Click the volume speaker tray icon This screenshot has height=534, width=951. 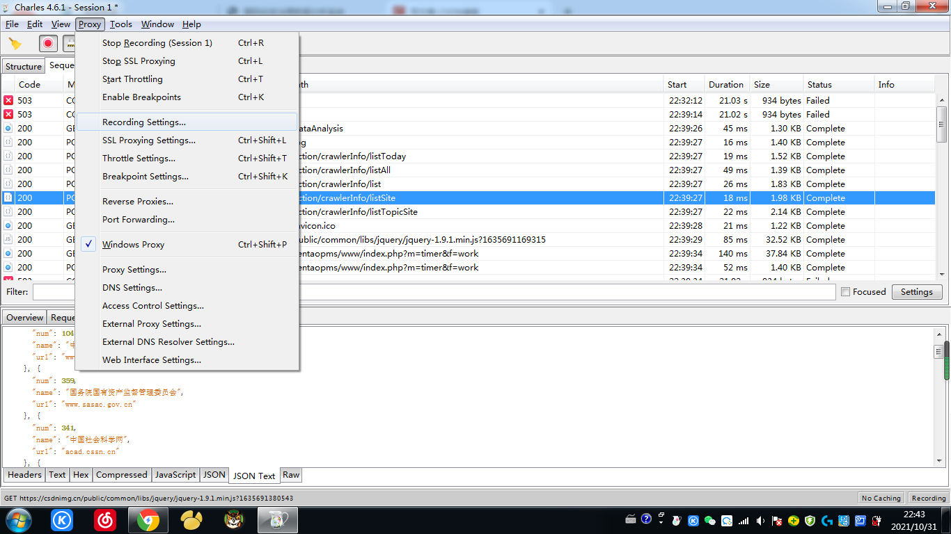(x=760, y=520)
